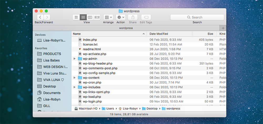Select the wp-login.php file
Image resolution: width=263 pixels, height=124 pixels.
(x=92, y=102)
